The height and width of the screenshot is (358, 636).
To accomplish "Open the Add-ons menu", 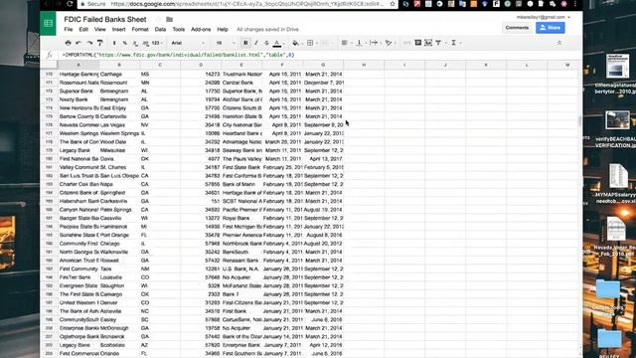I will [201, 29].
